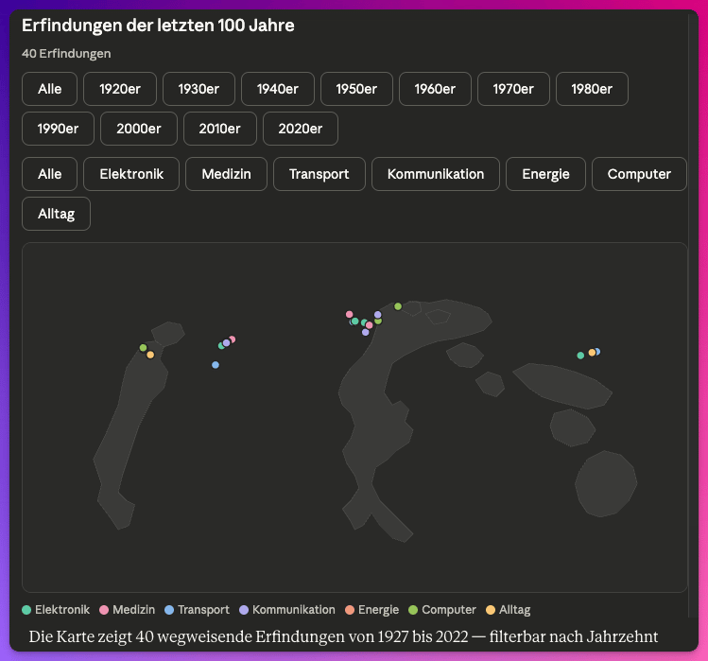Screen dimensions: 708x661
Task: Click the Transport legend color dot
Action: 169,610
